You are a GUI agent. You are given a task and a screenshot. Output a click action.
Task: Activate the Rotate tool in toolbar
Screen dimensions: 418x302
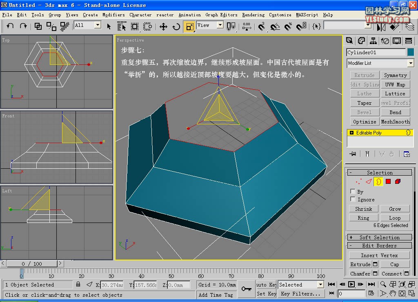pos(176,26)
